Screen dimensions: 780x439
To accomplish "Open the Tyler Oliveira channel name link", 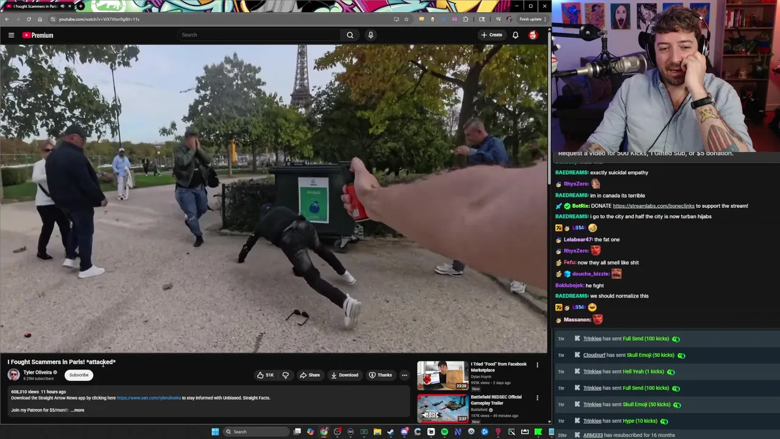I will [37, 372].
